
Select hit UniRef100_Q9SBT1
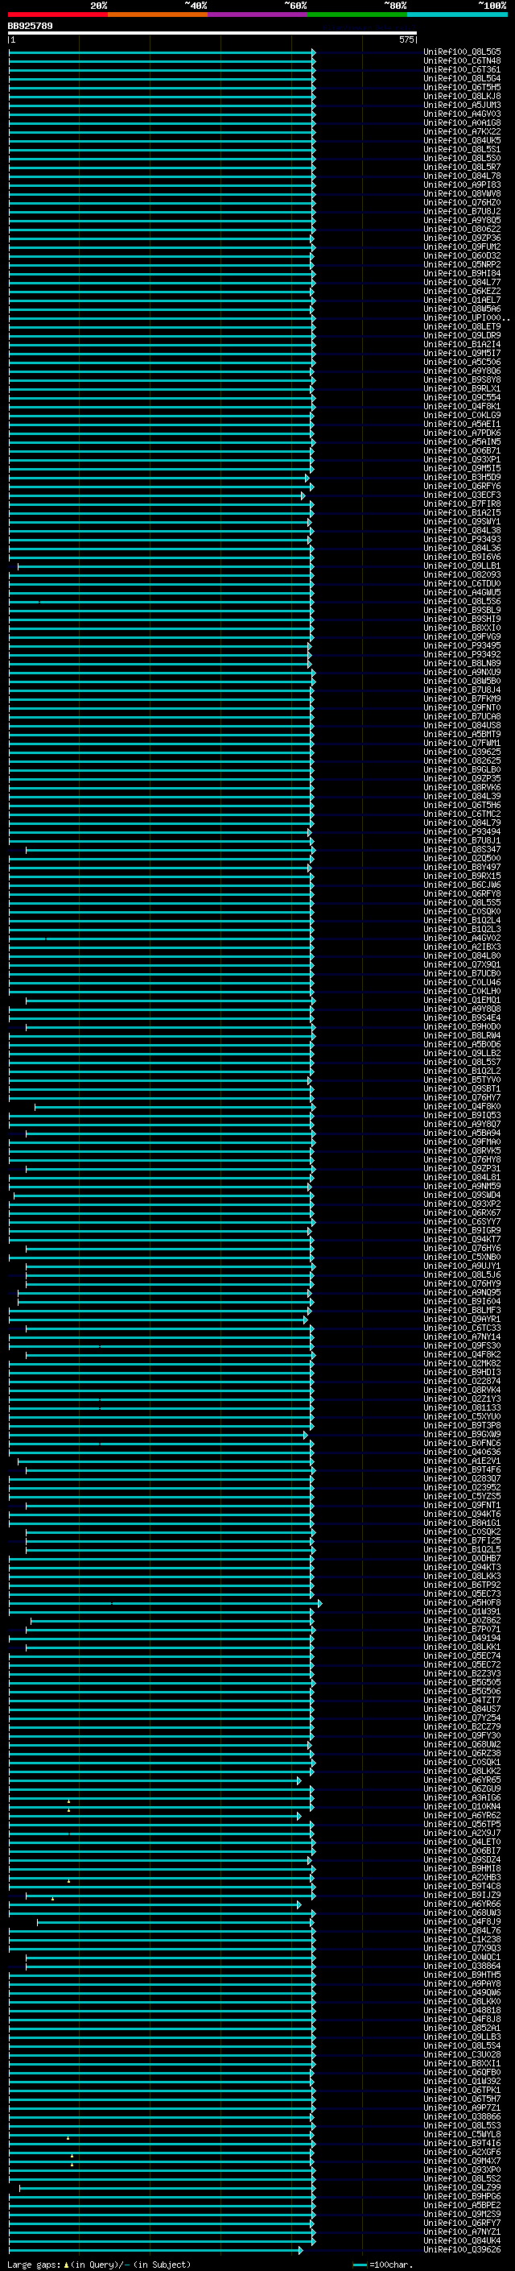(x=462, y=1089)
